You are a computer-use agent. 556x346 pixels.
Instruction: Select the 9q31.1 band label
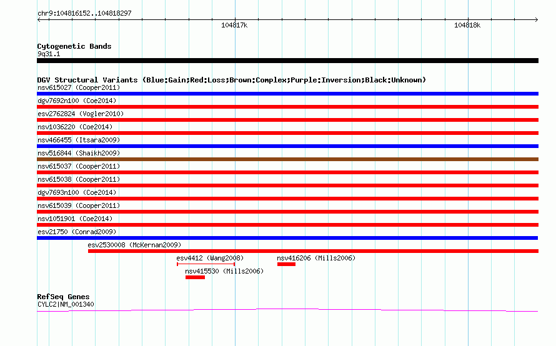(49, 54)
